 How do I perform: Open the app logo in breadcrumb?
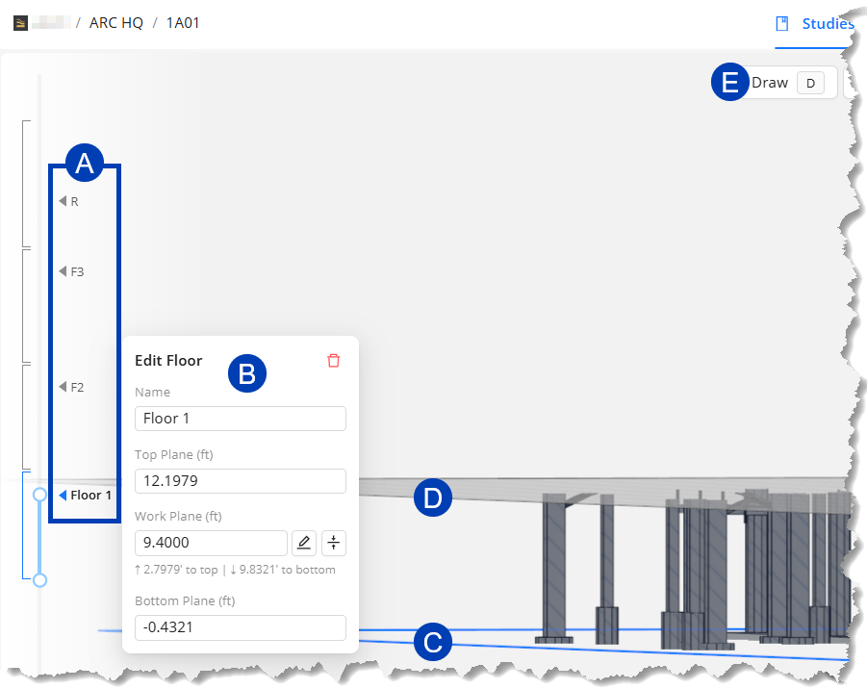pos(20,23)
